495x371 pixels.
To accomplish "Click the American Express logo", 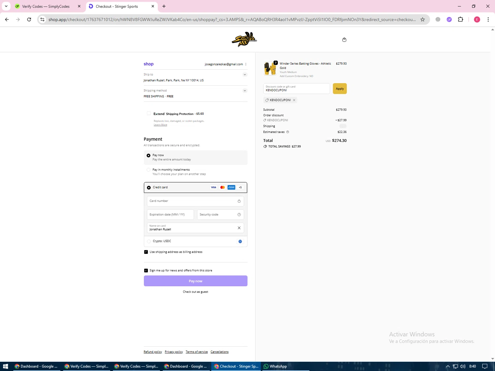I will (x=231, y=187).
